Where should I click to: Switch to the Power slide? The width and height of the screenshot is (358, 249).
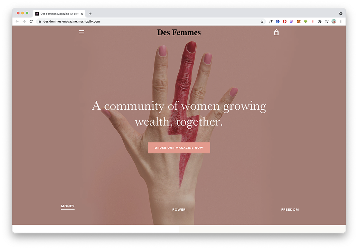pos(179,210)
